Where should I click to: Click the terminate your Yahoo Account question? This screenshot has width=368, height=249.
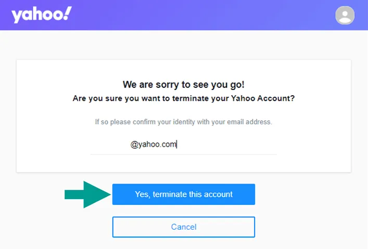[x=184, y=98]
